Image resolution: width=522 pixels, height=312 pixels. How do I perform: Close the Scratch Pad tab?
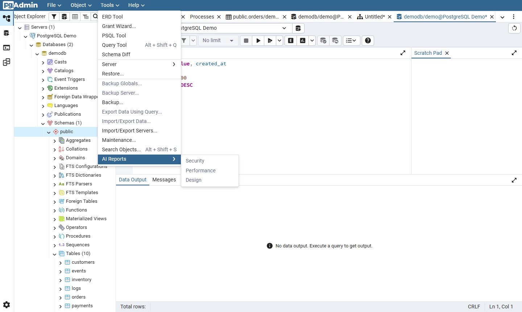coord(447,53)
